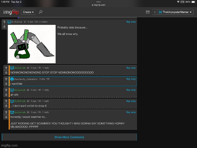Downvote the "Probably data because..." image comment
This screenshot has width=197, height=148.
tap(4, 27)
